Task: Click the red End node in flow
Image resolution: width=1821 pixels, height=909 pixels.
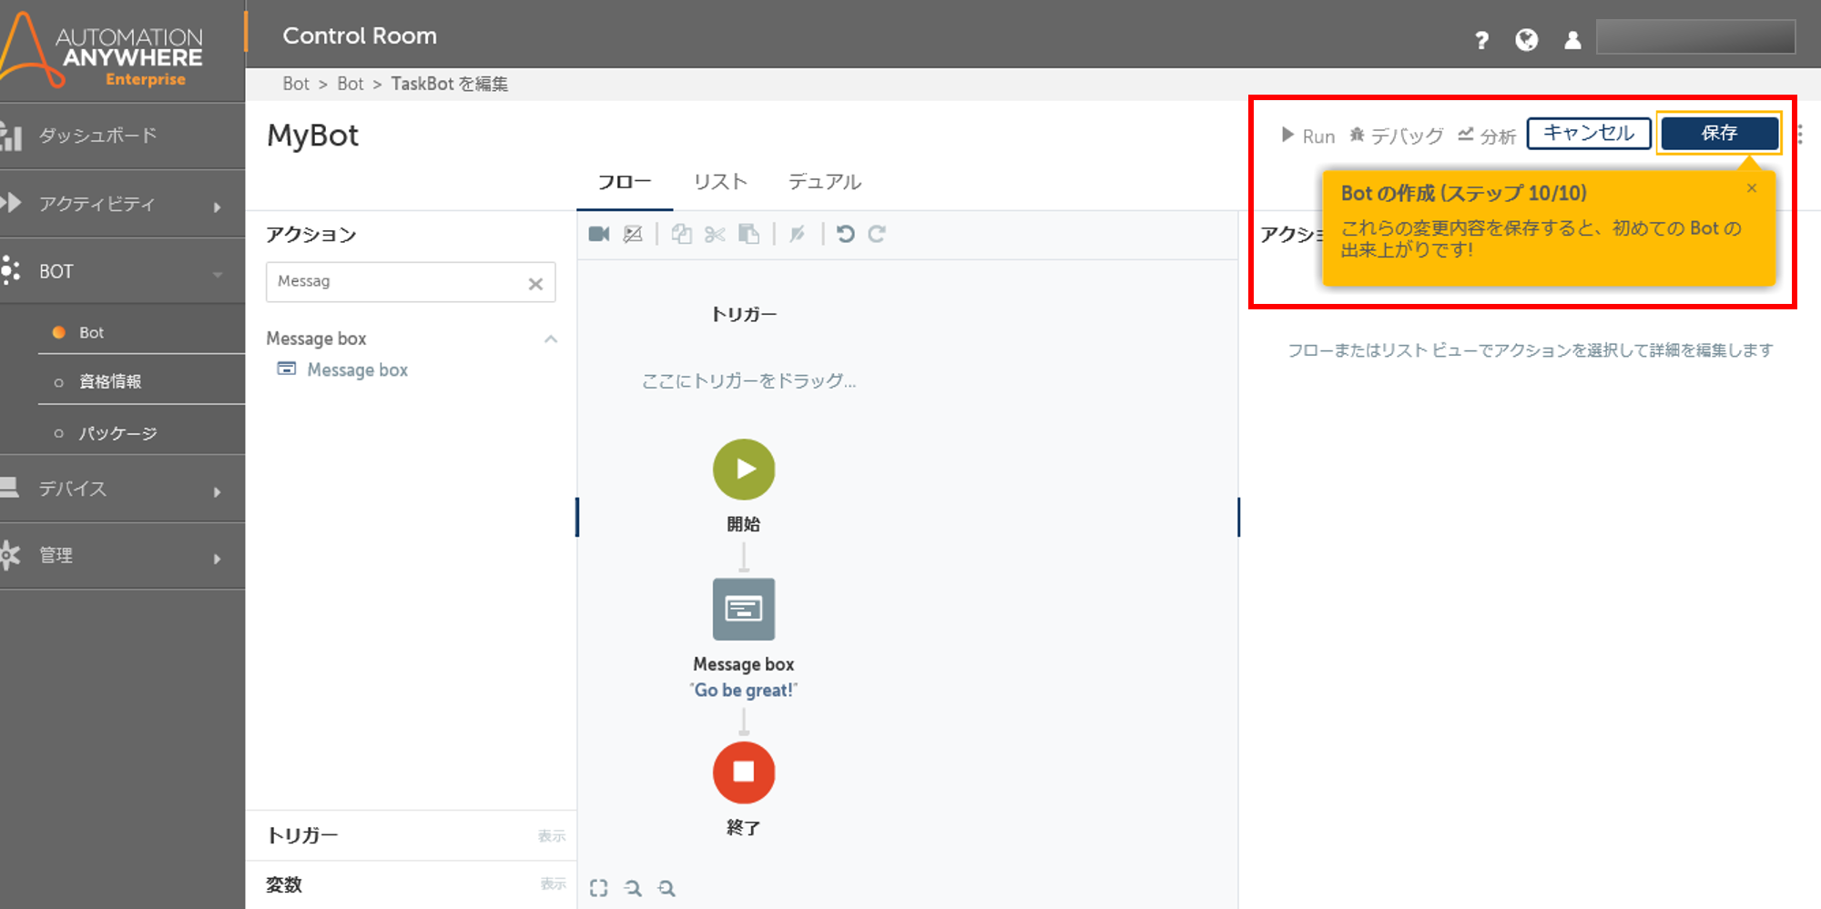Action: tap(744, 773)
